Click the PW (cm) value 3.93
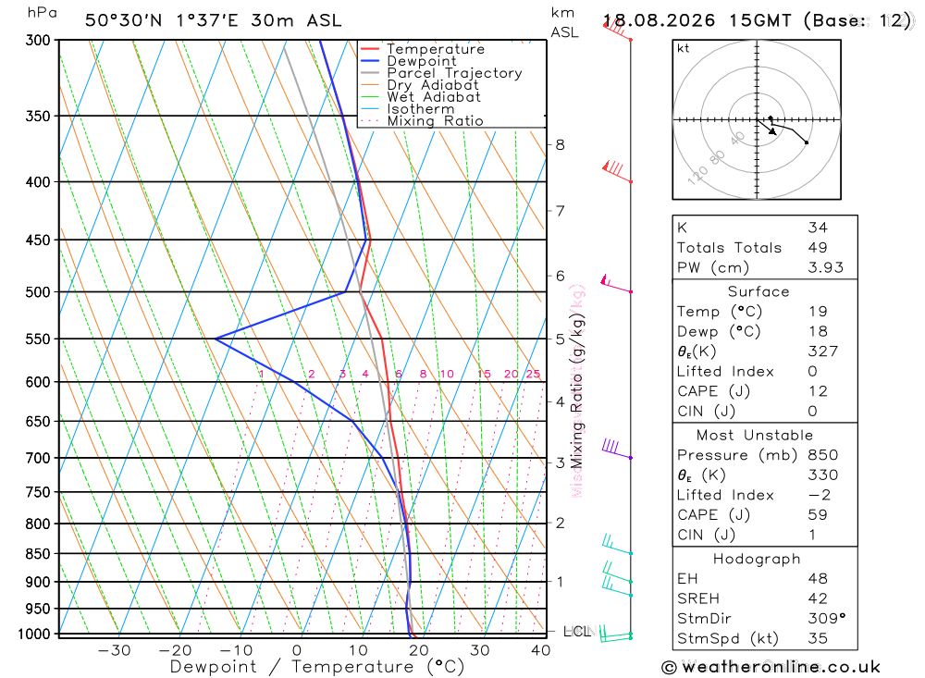This screenshot has height=678, width=925. point(825,267)
